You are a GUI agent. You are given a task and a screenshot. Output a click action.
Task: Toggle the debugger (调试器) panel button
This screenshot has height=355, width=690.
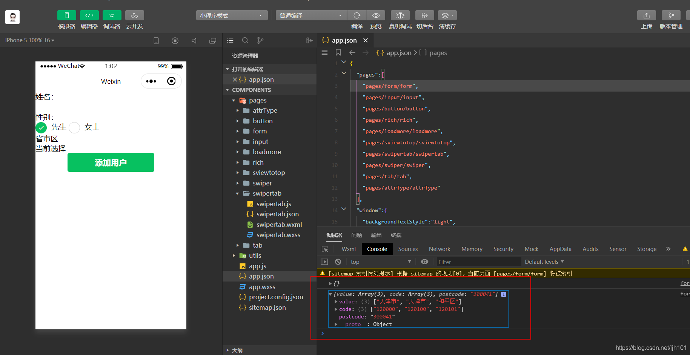click(112, 15)
